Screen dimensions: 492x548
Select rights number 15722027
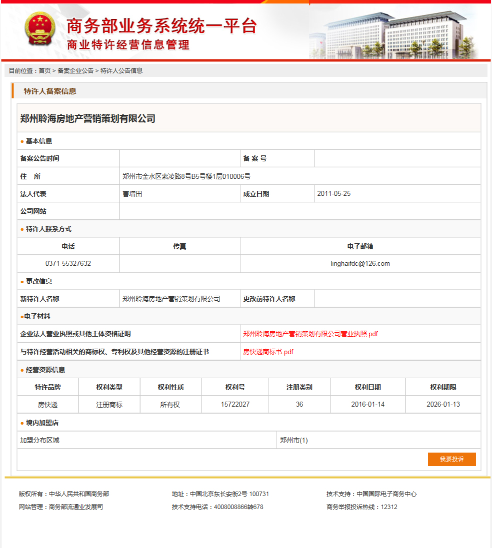[235, 404]
